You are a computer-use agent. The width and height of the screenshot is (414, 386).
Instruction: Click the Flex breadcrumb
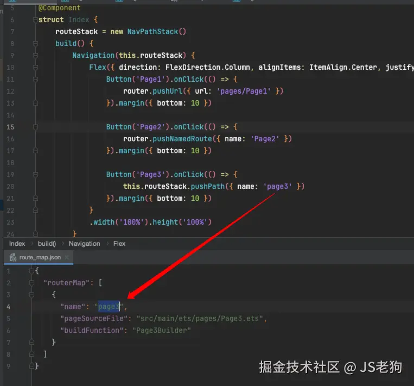point(119,244)
